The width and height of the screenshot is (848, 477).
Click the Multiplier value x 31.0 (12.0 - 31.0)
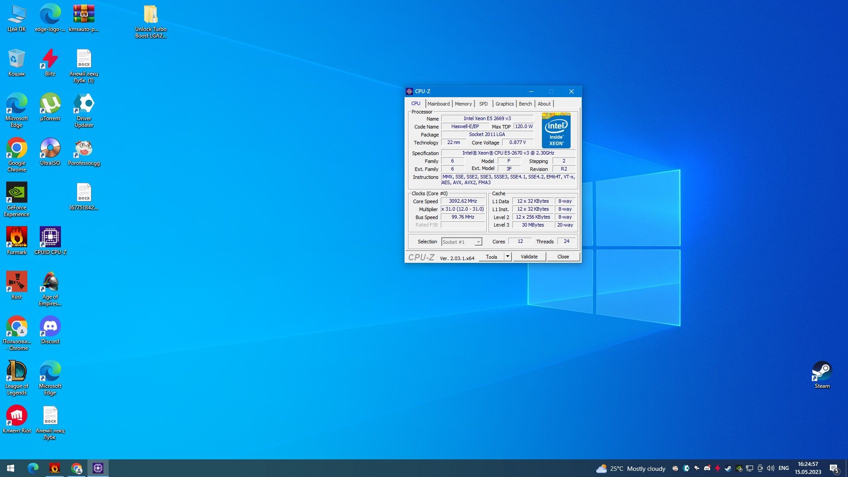463,209
